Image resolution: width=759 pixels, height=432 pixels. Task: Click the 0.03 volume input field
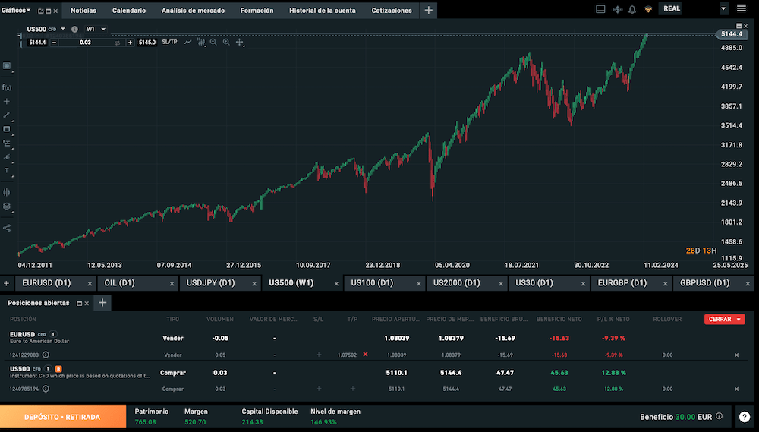click(x=85, y=42)
